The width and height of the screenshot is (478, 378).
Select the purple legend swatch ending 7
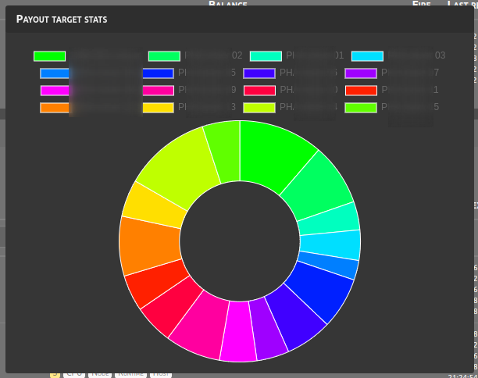pos(361,73)
